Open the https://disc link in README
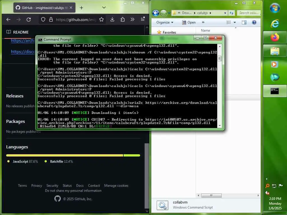The height and width of the screenshot is (215, 287). tap(23, 52)
